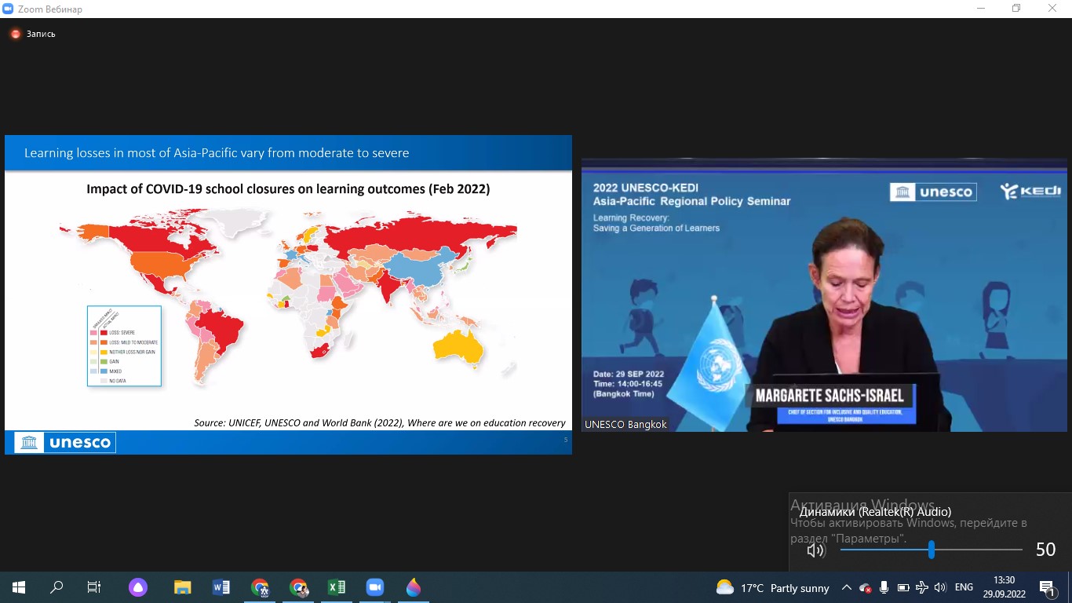Open the notification center icon
Image resolution: width=1072 pixels, height=603 pixels.
[1048, 587]
